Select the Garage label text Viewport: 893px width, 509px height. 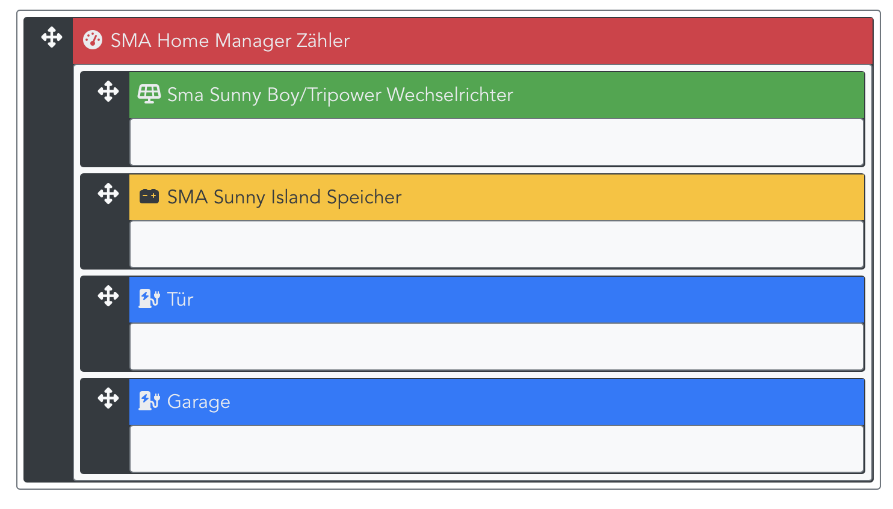click(x=199, y=402)
